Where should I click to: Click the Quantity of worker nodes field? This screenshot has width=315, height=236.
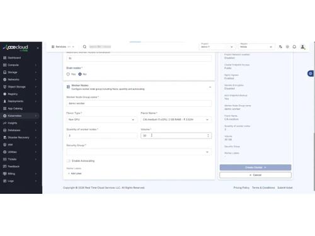click(x=102, y=136)
